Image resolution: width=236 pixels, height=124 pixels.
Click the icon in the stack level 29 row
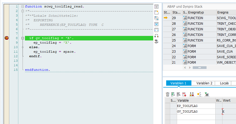(x=185, y=18)
